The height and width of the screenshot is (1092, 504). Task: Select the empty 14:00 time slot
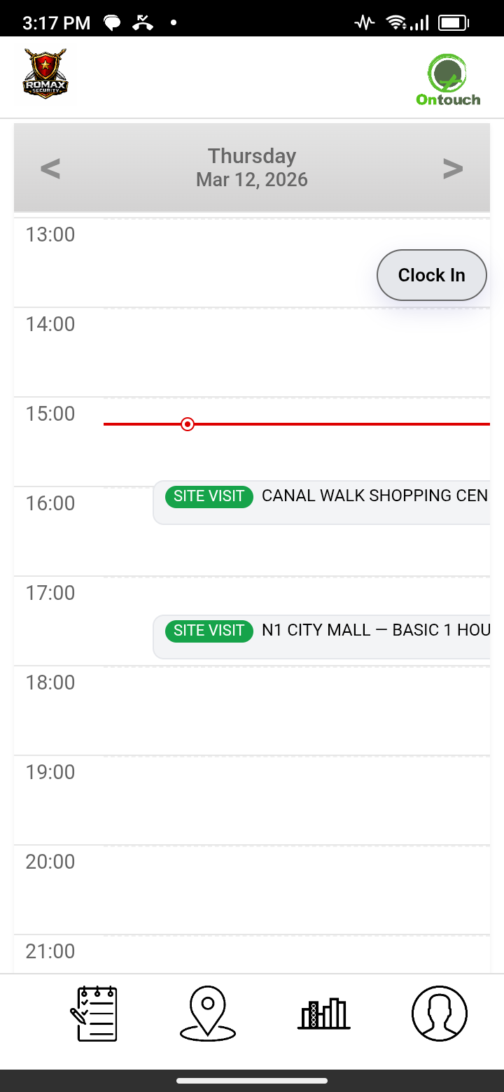[x=294, y=352]
